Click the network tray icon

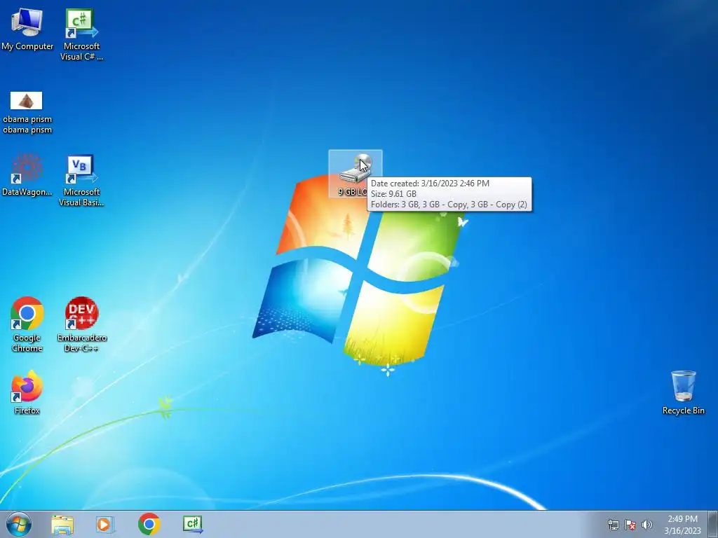[x=613, y=525]
